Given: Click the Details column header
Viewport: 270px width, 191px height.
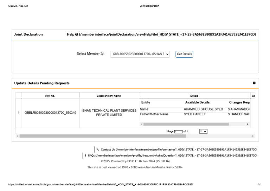Looking at the screenshot, I should click(194, 96).
